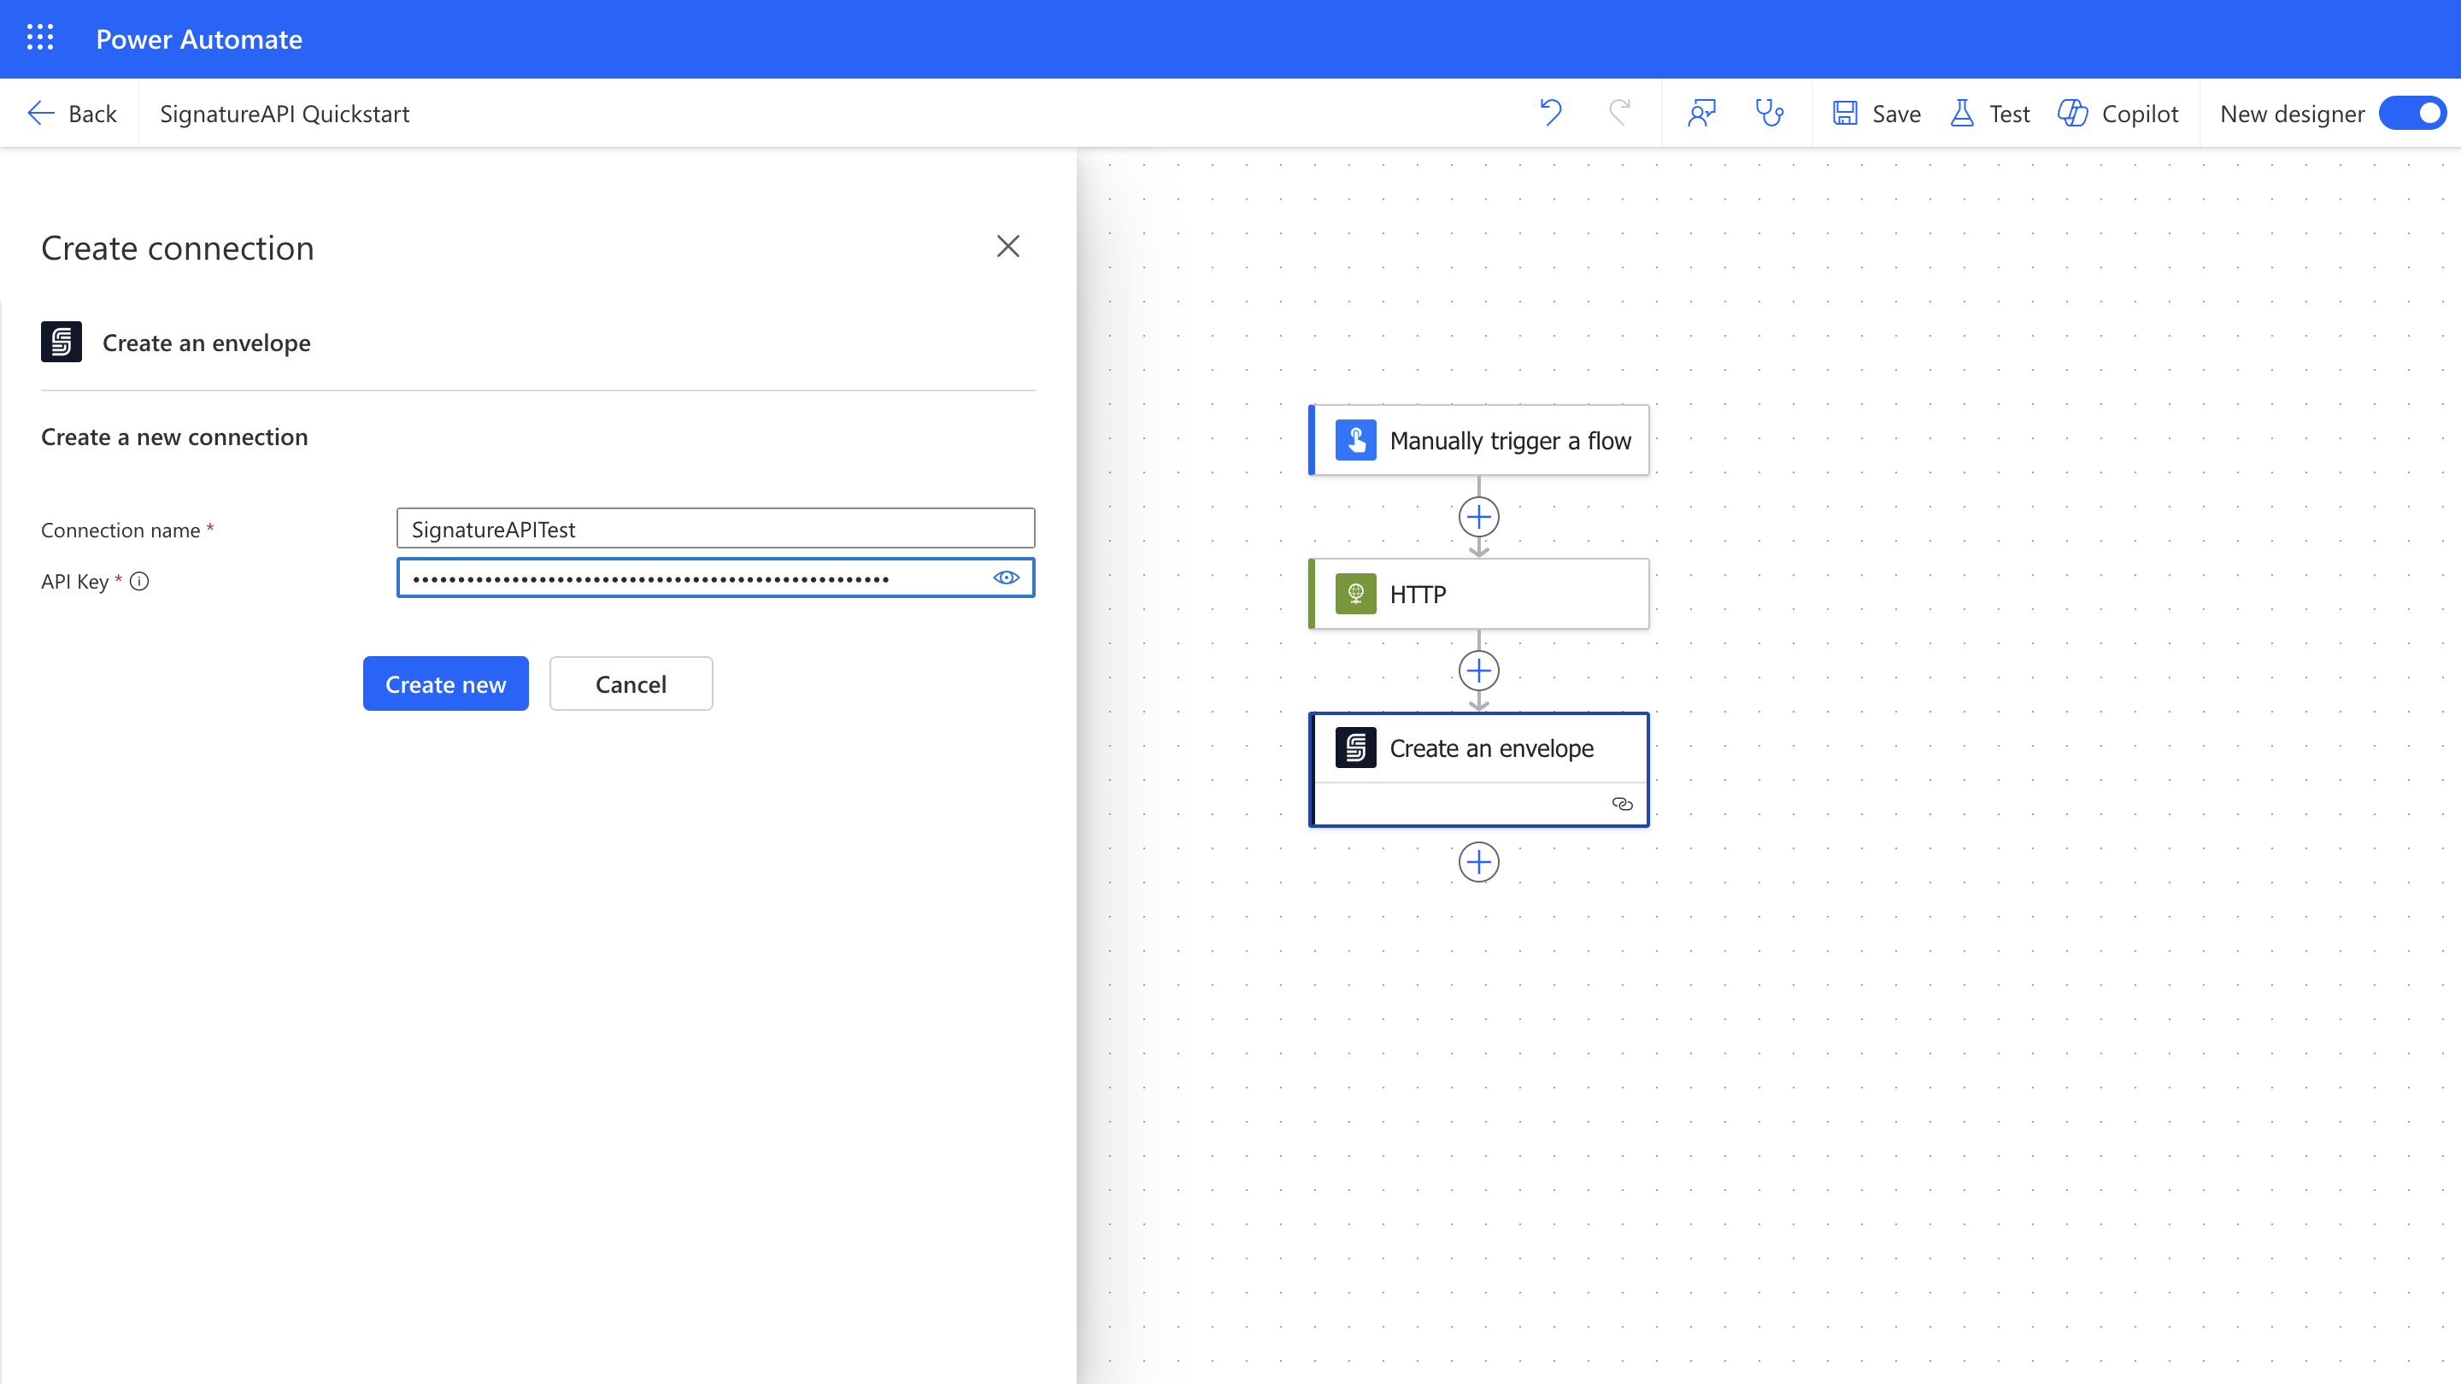Insert step between HTTP and envelope

[x=1478, y=671]
